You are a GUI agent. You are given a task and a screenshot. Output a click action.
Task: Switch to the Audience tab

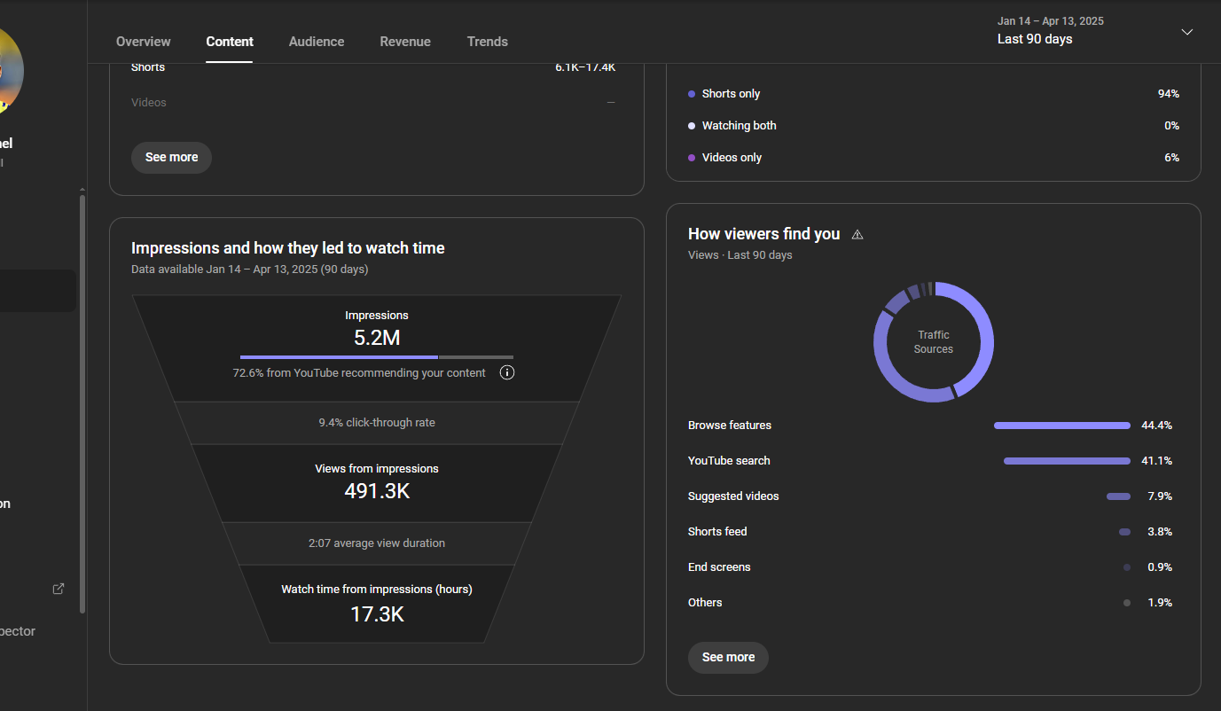[x=317, y=42]
